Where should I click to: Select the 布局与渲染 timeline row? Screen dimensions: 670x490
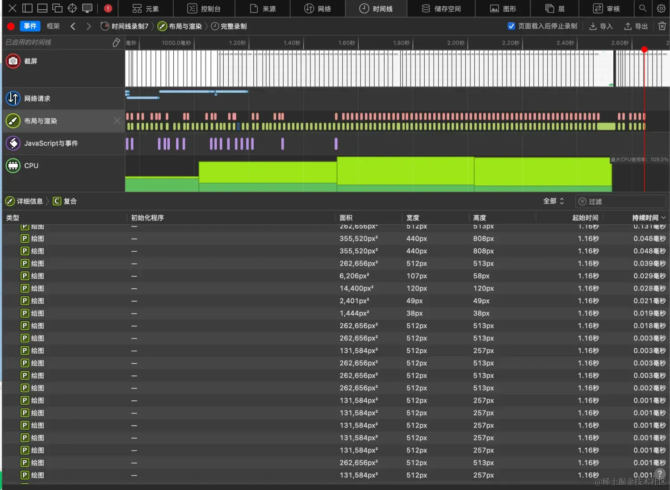pyautogui.click(x=63, y=121)
